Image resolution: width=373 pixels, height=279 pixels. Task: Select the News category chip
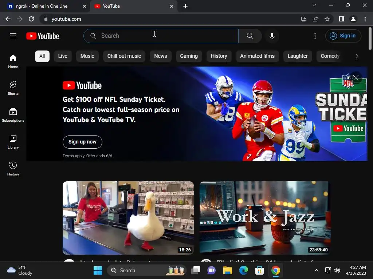(161, 56)
